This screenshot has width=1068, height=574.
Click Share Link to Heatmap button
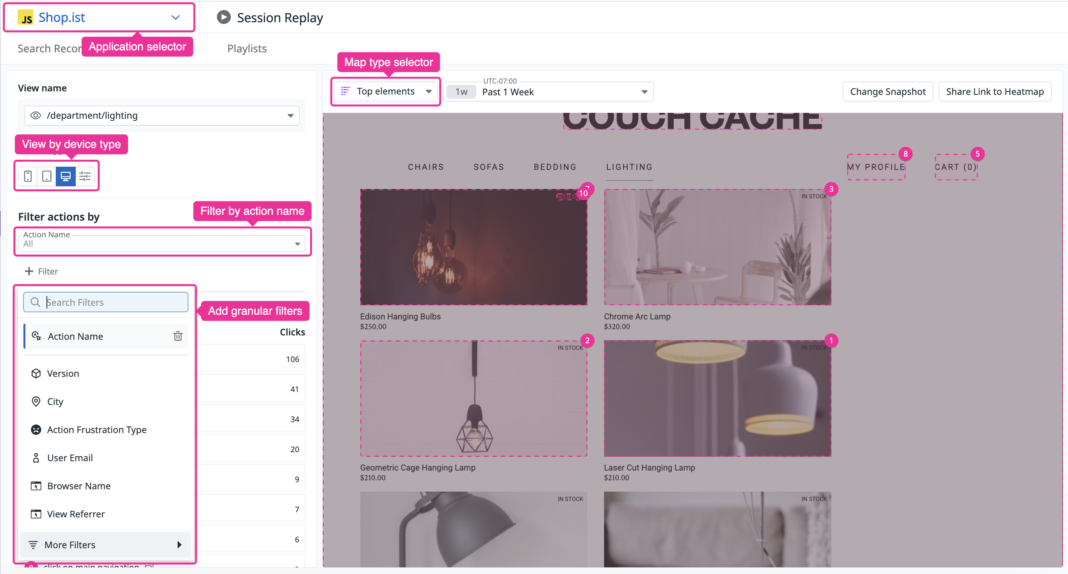994,91
